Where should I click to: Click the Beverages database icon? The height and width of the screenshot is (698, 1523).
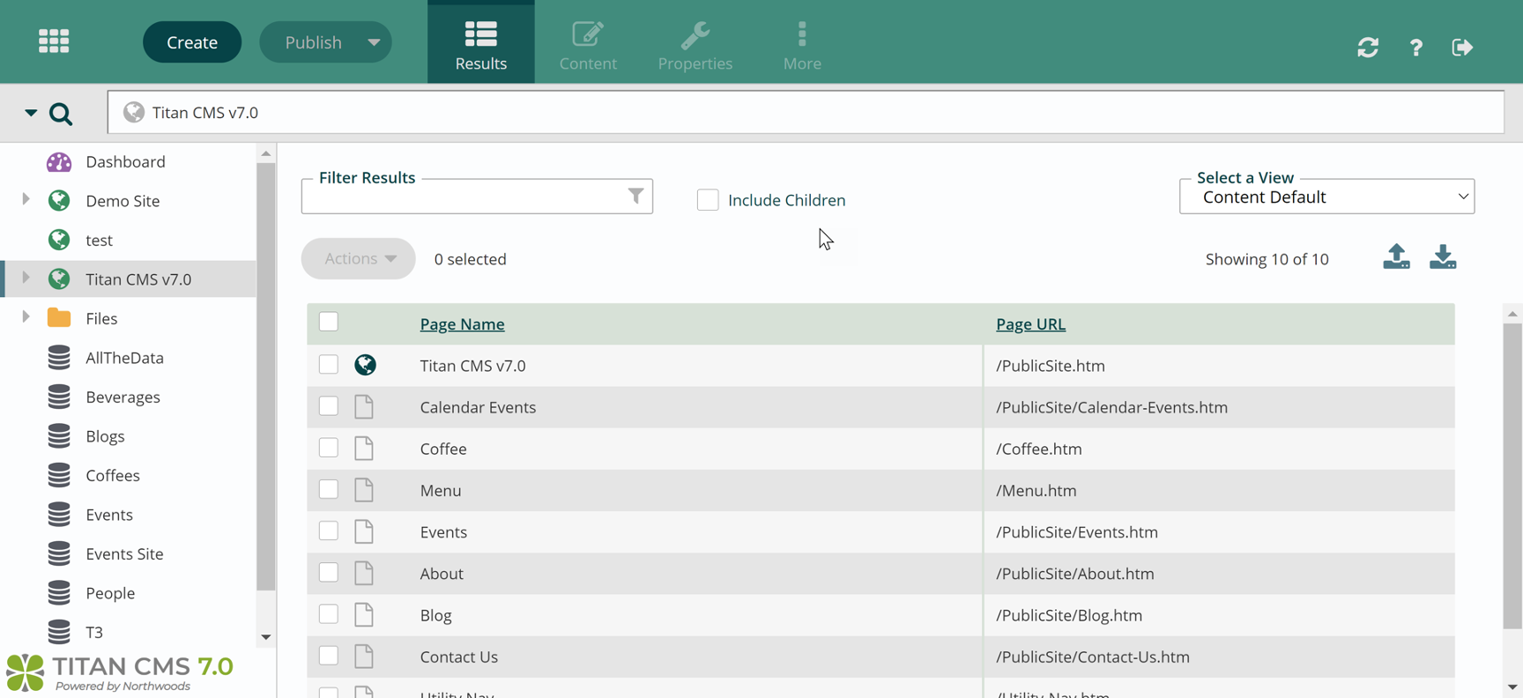[x=59, y=397]
